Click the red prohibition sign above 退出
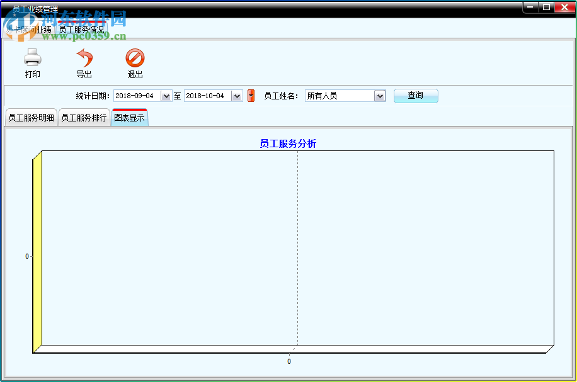The width and height of the screenshot is (577, 382). coord(134,57)
